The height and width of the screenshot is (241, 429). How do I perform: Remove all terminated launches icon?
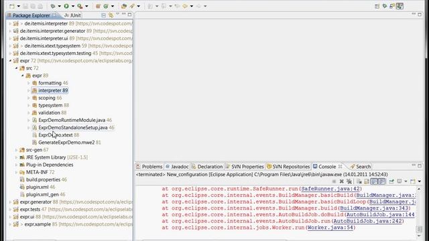coord(349,181)
